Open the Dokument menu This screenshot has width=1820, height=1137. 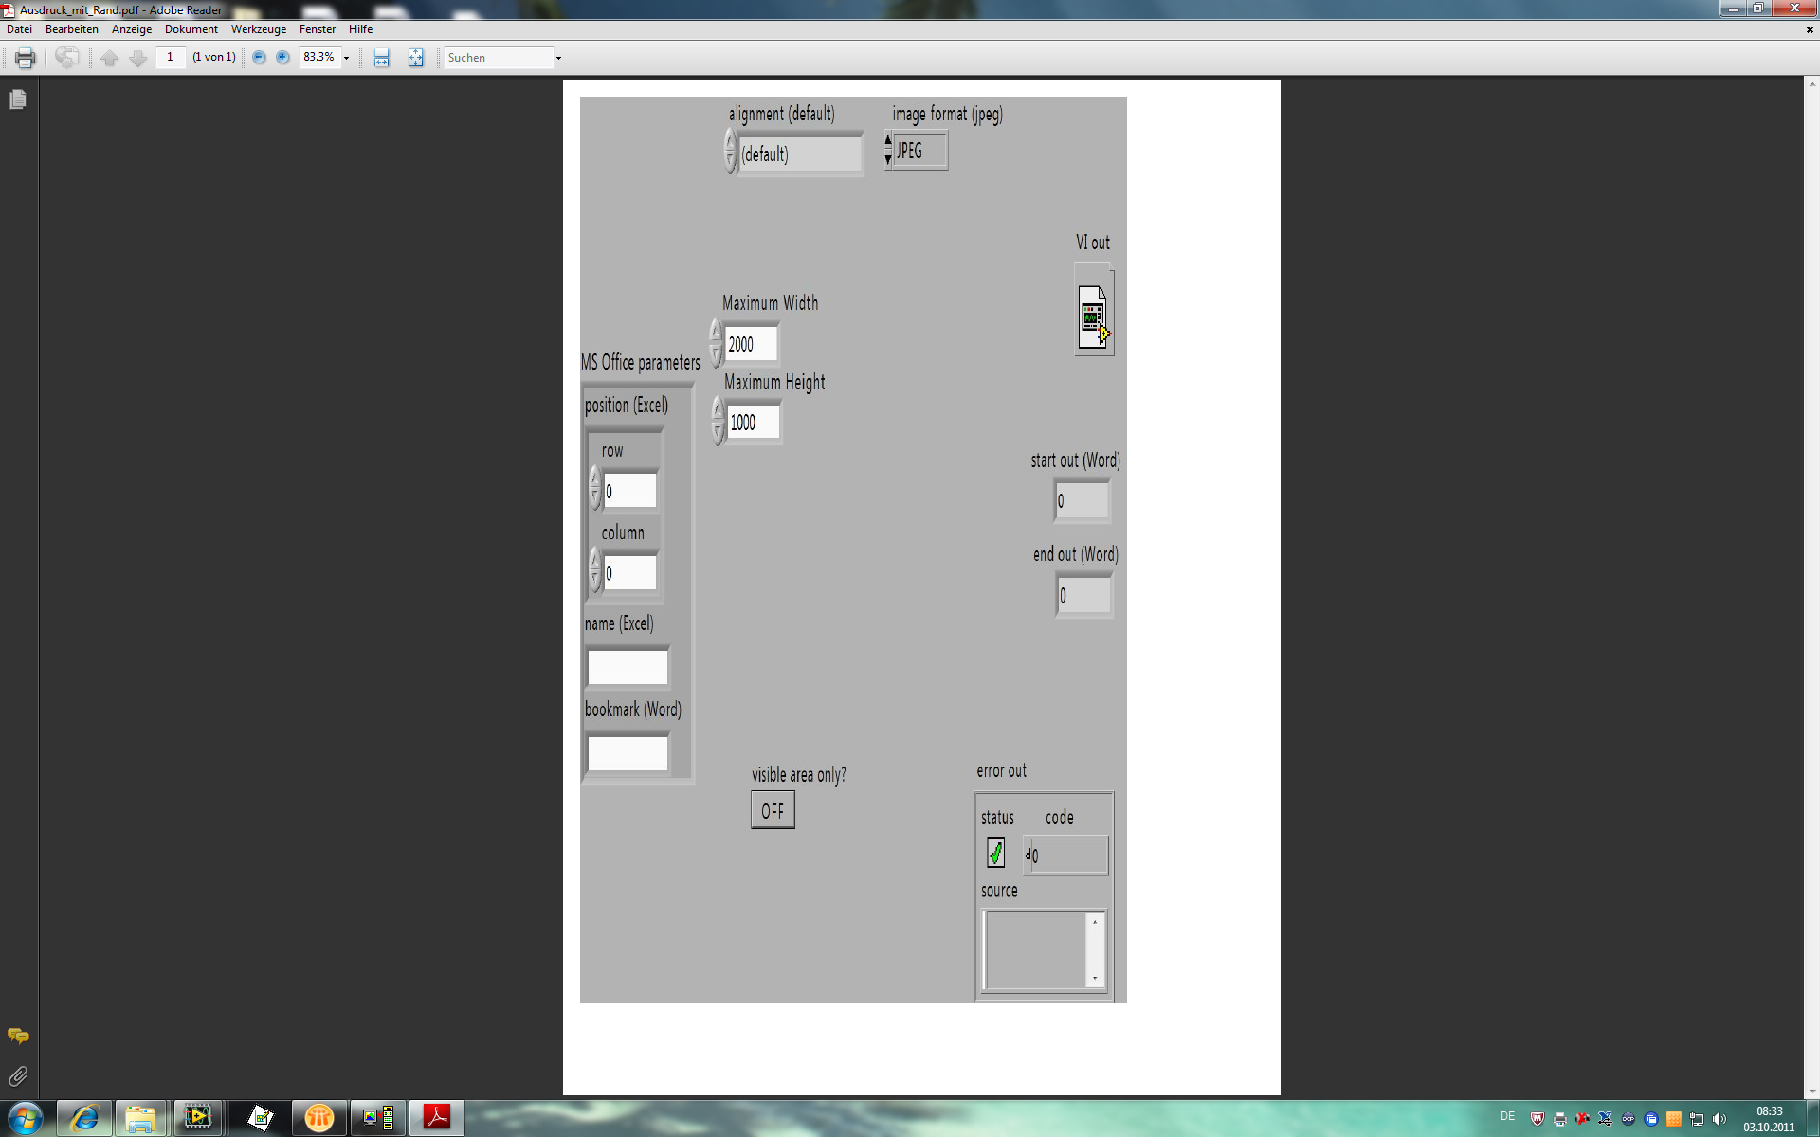click(x=191, y=29)
